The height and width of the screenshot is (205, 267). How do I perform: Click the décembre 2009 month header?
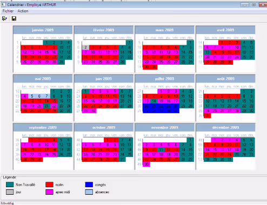click(x=225, y=127)
